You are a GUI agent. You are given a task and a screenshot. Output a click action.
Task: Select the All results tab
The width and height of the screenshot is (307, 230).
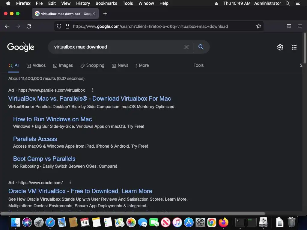click(x=14, y=66)
